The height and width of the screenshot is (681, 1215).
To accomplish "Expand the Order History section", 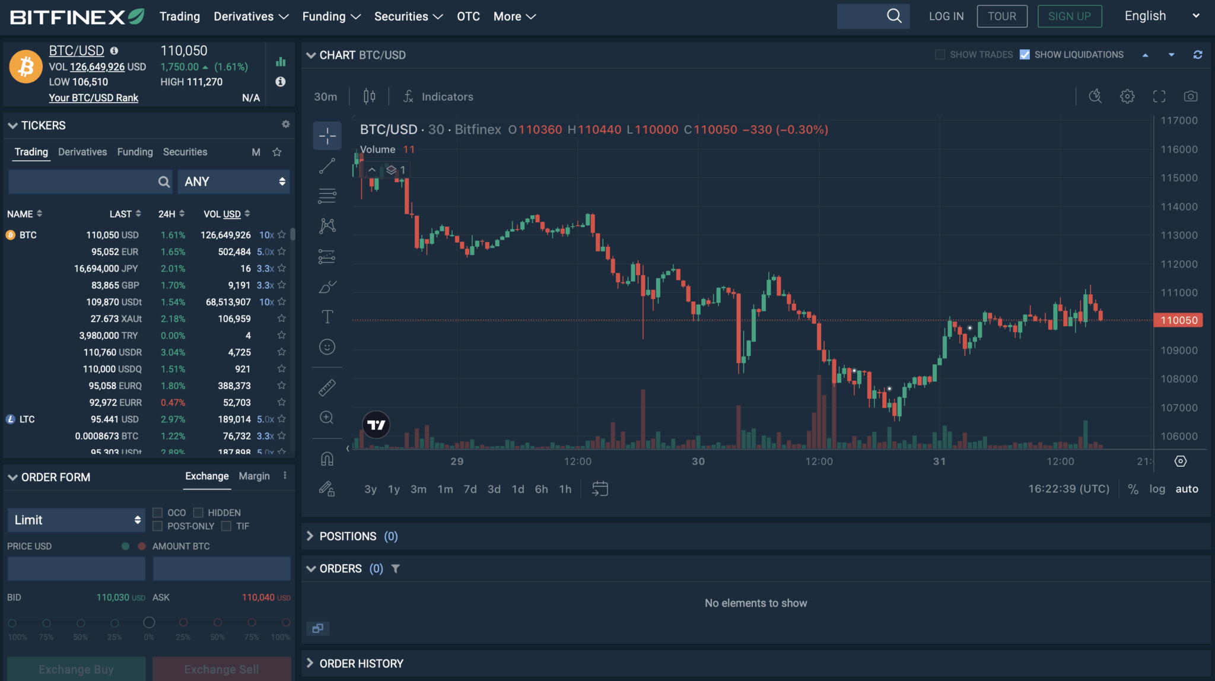I will pyautogui.click(x=310, y=663).
